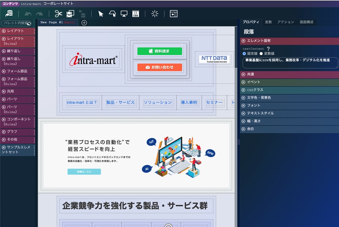
Task: Select the 変数値 radio button
Action: (x=261, y=53)
